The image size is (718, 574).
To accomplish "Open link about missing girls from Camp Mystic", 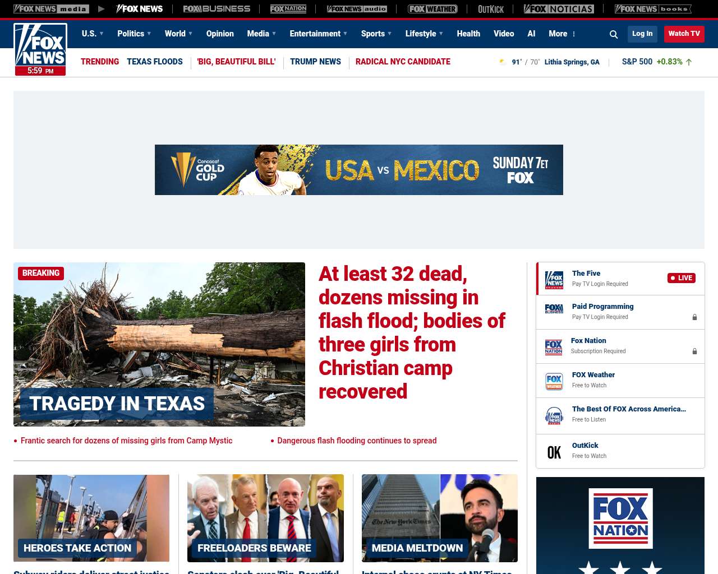I will (x=126, y=441).
